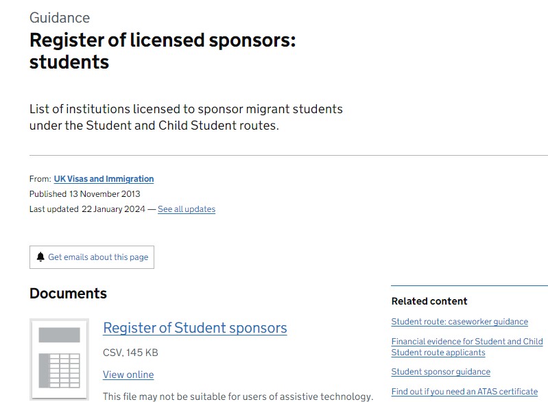The width and height of the screenshot is (548, 402).
Task: Open 'Register of Student sponsors' document link
Action: point(195,328)
